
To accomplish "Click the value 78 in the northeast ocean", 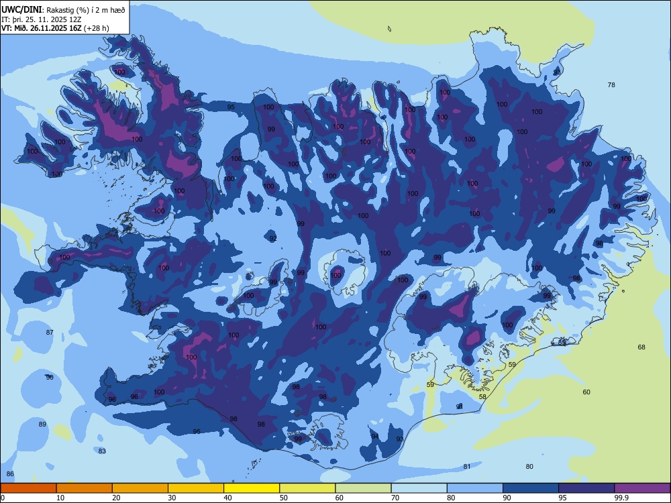I will (x=611, y=85).
